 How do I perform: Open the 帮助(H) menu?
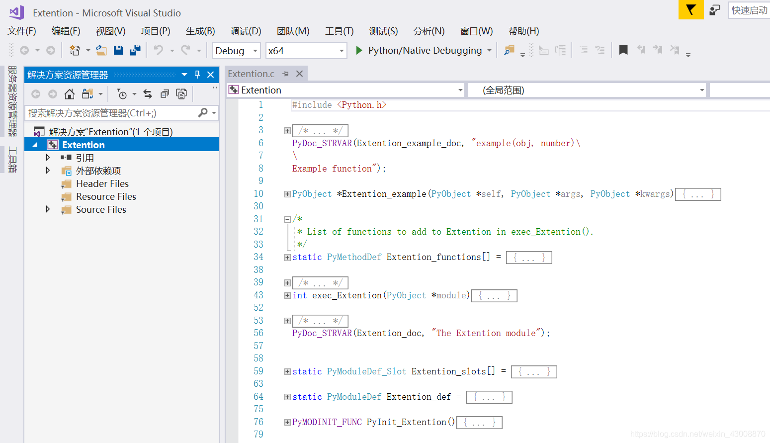coord(524,31)
